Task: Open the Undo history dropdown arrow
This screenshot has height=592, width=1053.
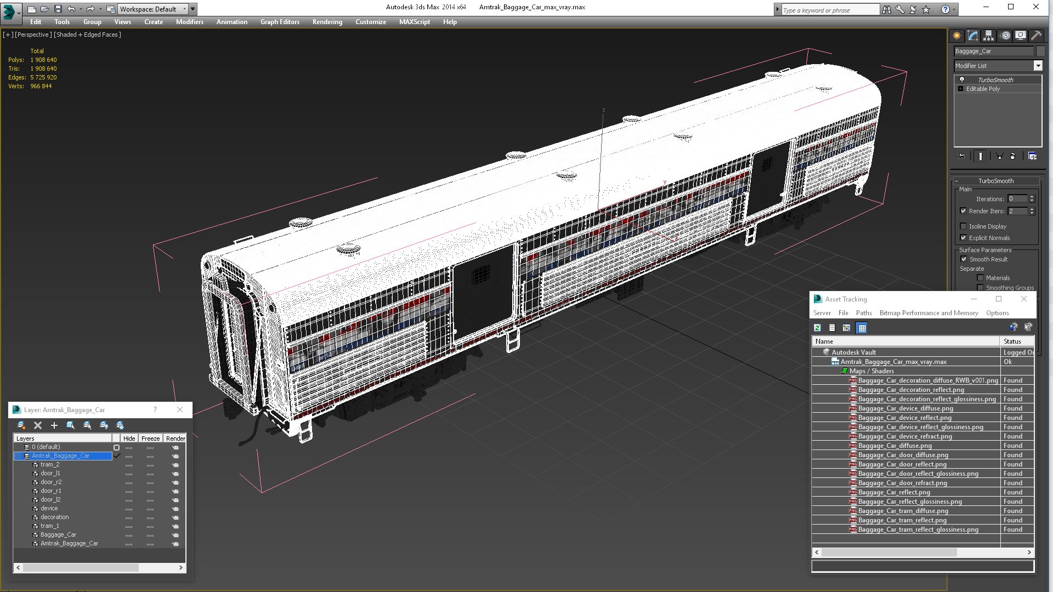Action: pos(81,9)
